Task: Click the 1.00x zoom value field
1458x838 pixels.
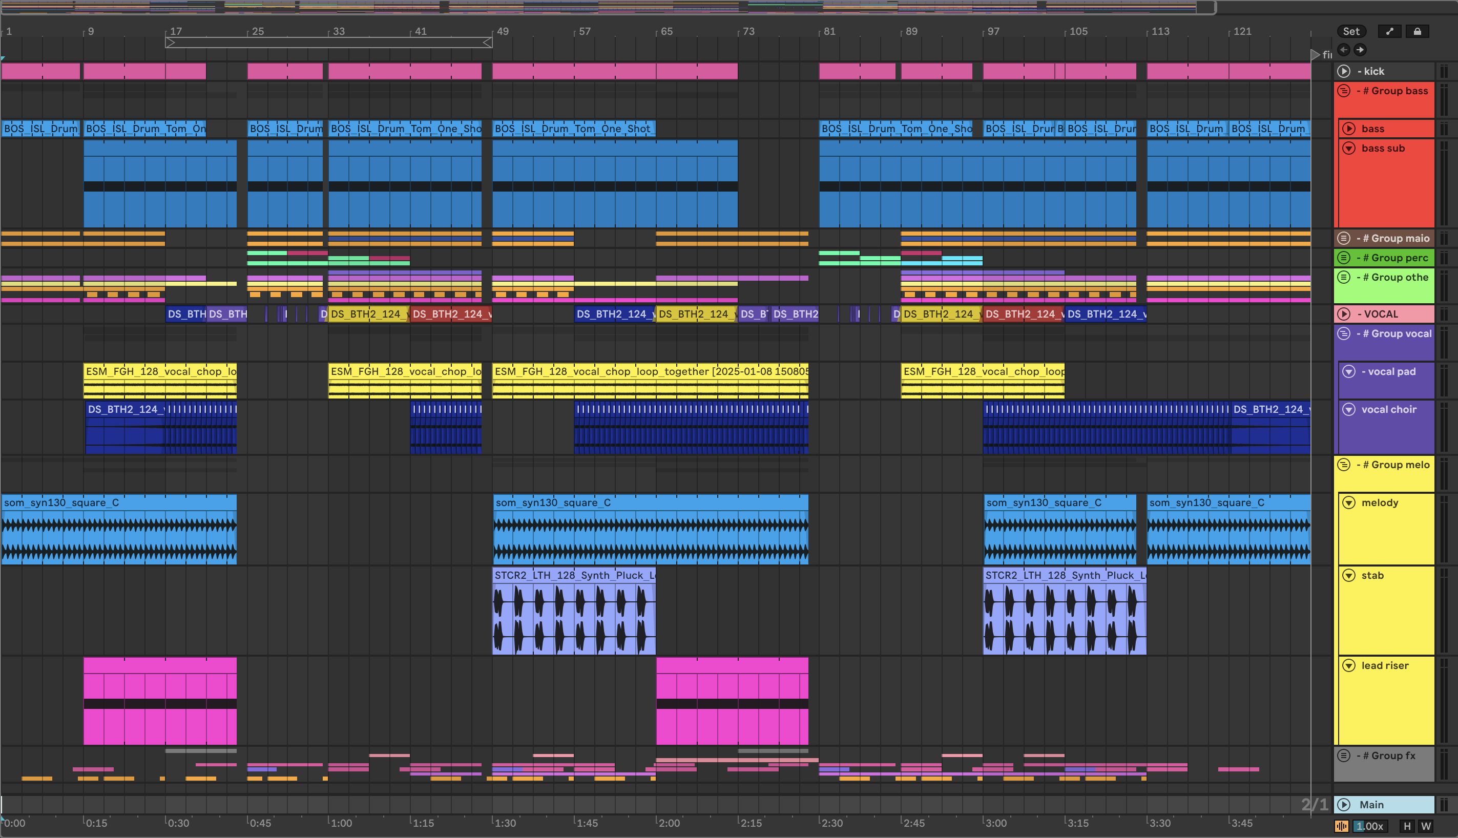Action: coord(1370,827)
